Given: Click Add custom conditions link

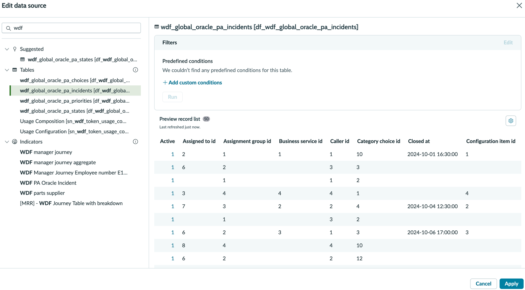Looking at the screenshot, I should click(192, 82).
